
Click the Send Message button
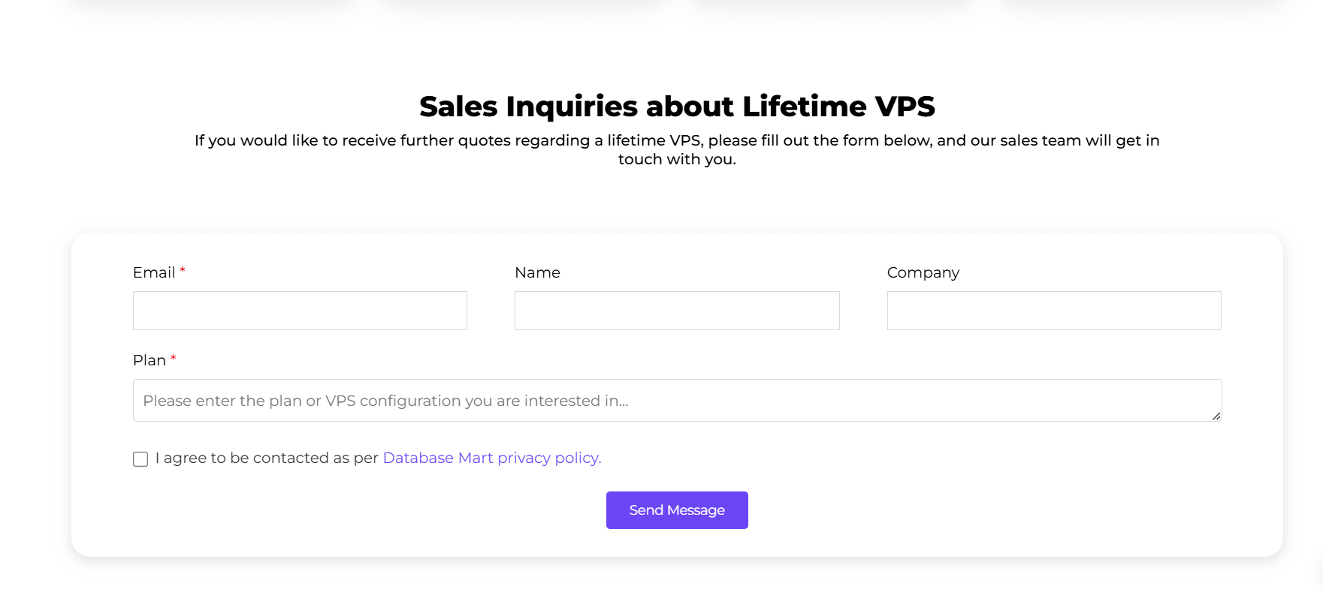click(x=676, y=509)
